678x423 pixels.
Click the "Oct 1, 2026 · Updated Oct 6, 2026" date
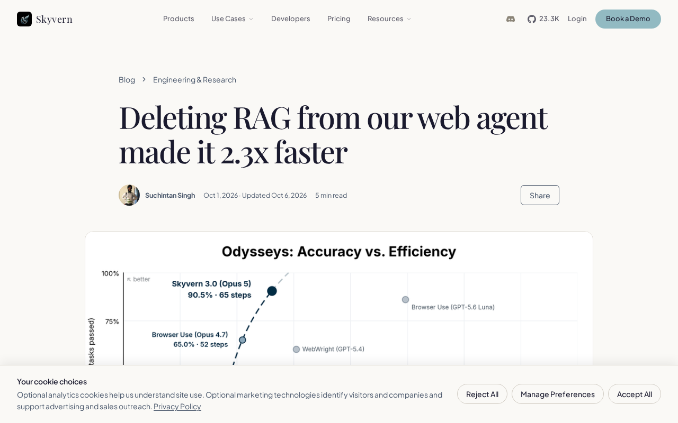pos(255,195)
